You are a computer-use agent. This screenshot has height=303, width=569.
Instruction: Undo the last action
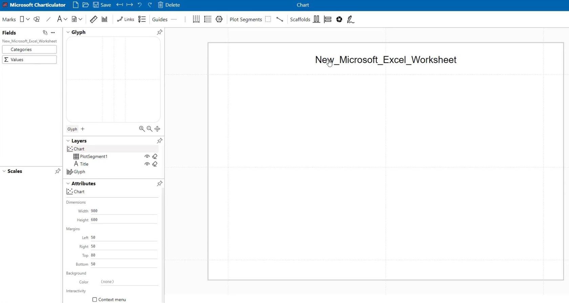click(x=140, y=5)
